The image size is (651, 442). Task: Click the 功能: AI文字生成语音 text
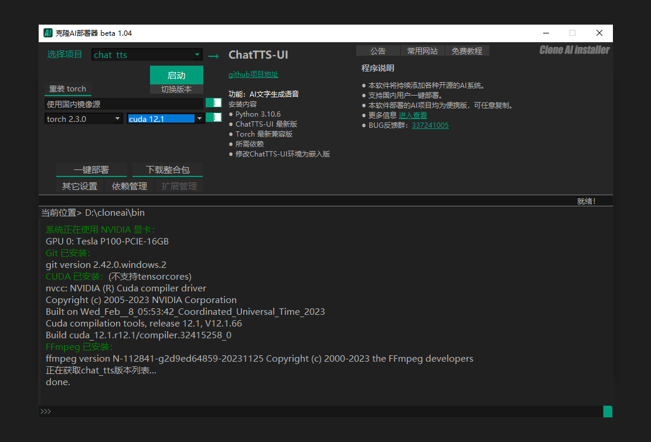pyautogui.click(x=264, y=94)
